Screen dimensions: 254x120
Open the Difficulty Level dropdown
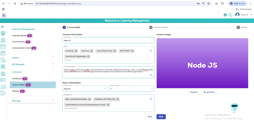[85, 89]
